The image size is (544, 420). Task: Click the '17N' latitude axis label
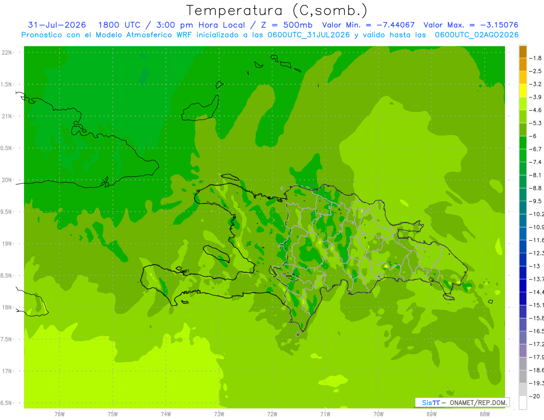coord(7,371)
